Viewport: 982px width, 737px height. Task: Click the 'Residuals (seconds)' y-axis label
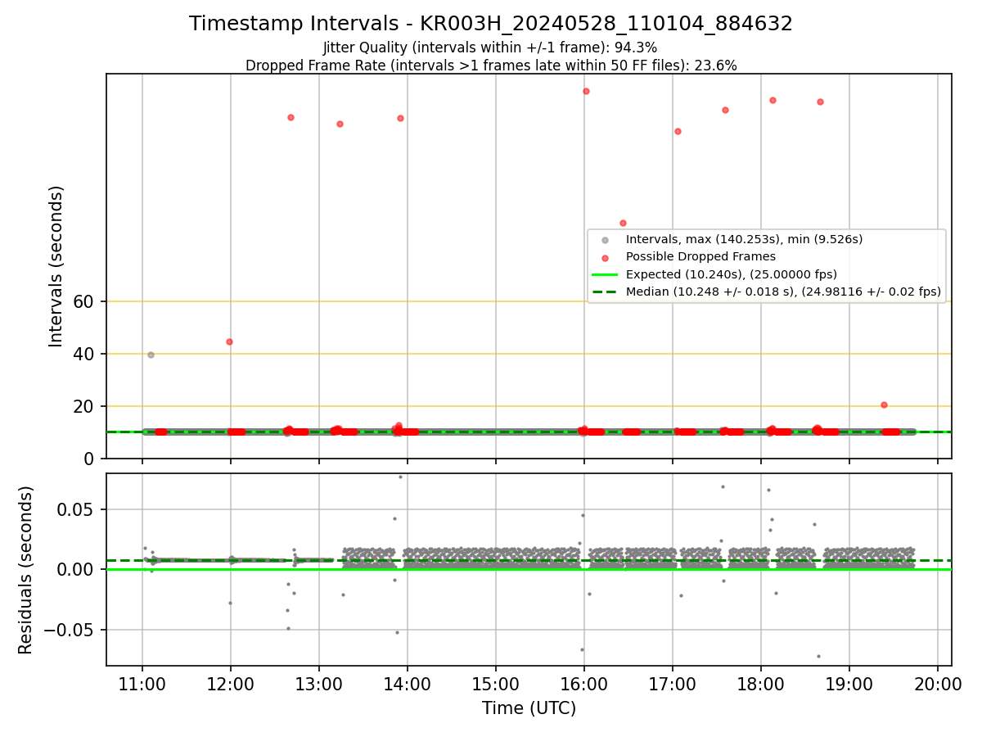coord(26,570)
